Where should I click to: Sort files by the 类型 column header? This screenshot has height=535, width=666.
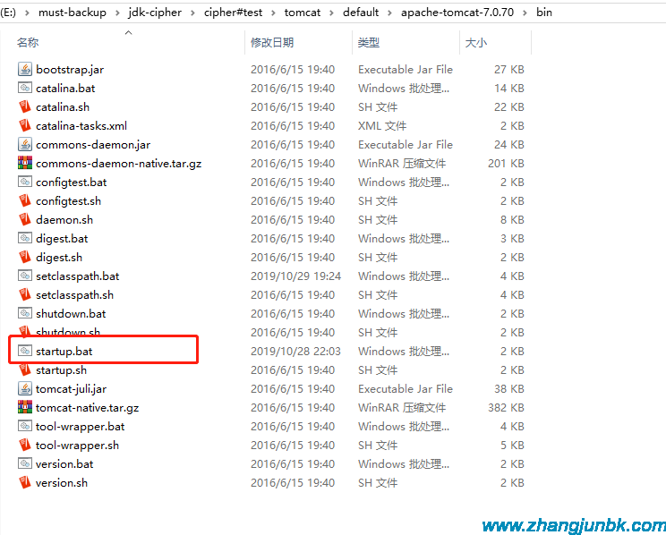(369, 42)
